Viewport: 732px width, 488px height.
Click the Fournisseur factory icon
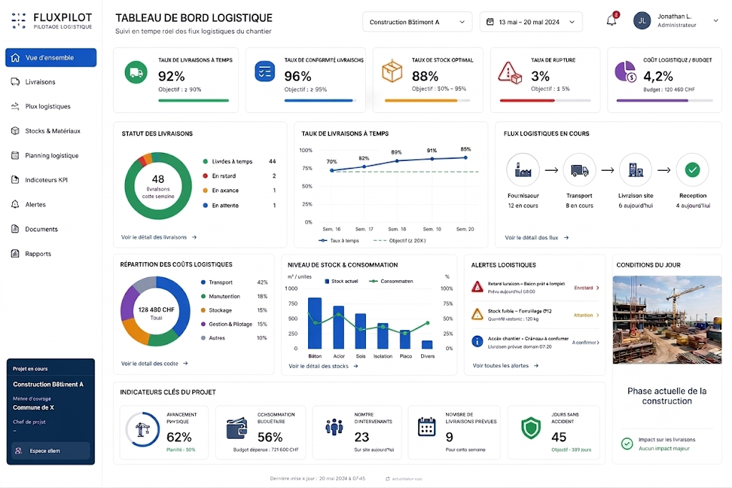click(523, 170)
